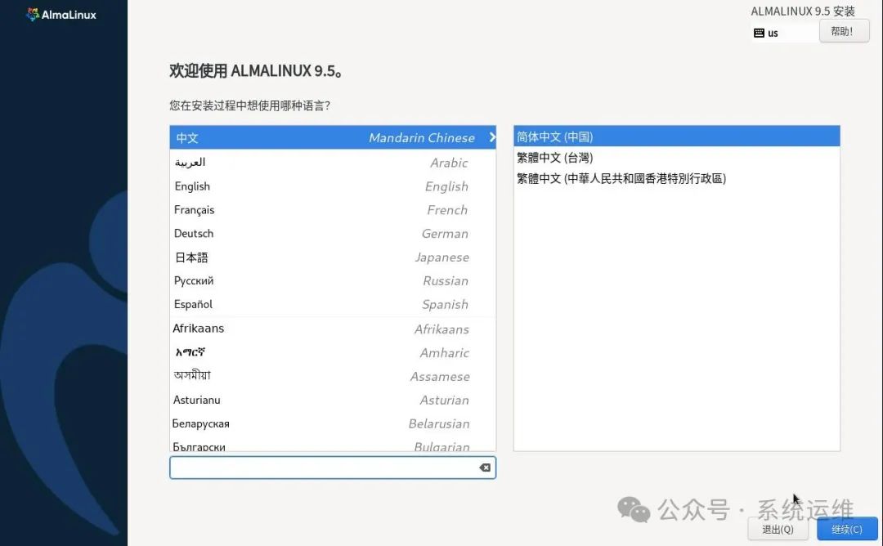Open the 帮助! help button
The width and height of the screenshot is (883, 546).
[x=844, y=32]
